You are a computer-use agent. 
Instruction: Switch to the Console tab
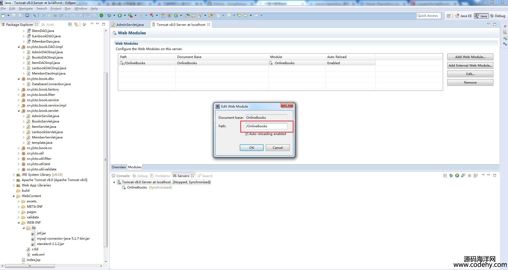pyautogui.click(x=121, y=176)
